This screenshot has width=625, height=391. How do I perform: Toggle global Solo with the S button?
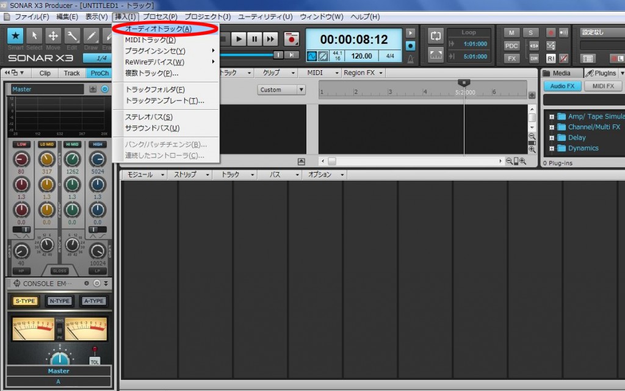pyautogui.click(x=530, y=33)
